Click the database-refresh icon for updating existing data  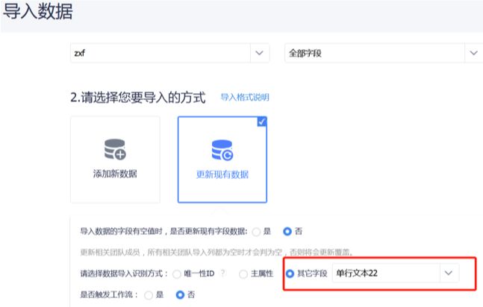point(222,150)
